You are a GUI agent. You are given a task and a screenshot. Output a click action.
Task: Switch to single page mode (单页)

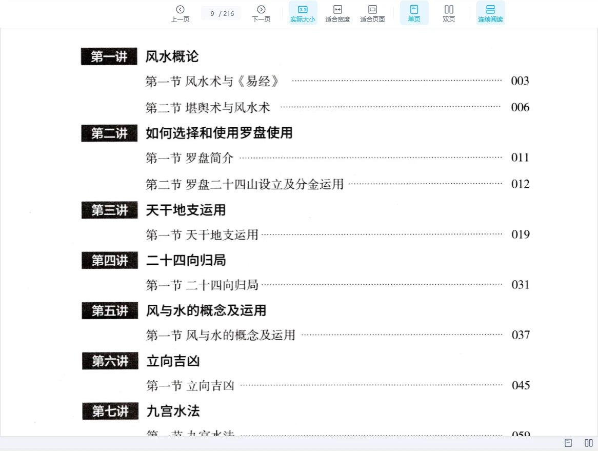pos(414,13)
